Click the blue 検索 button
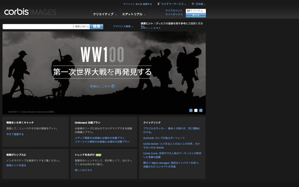The height and width of the screenshot is (187, 299). pyautogui.click(x=96, y=26)
